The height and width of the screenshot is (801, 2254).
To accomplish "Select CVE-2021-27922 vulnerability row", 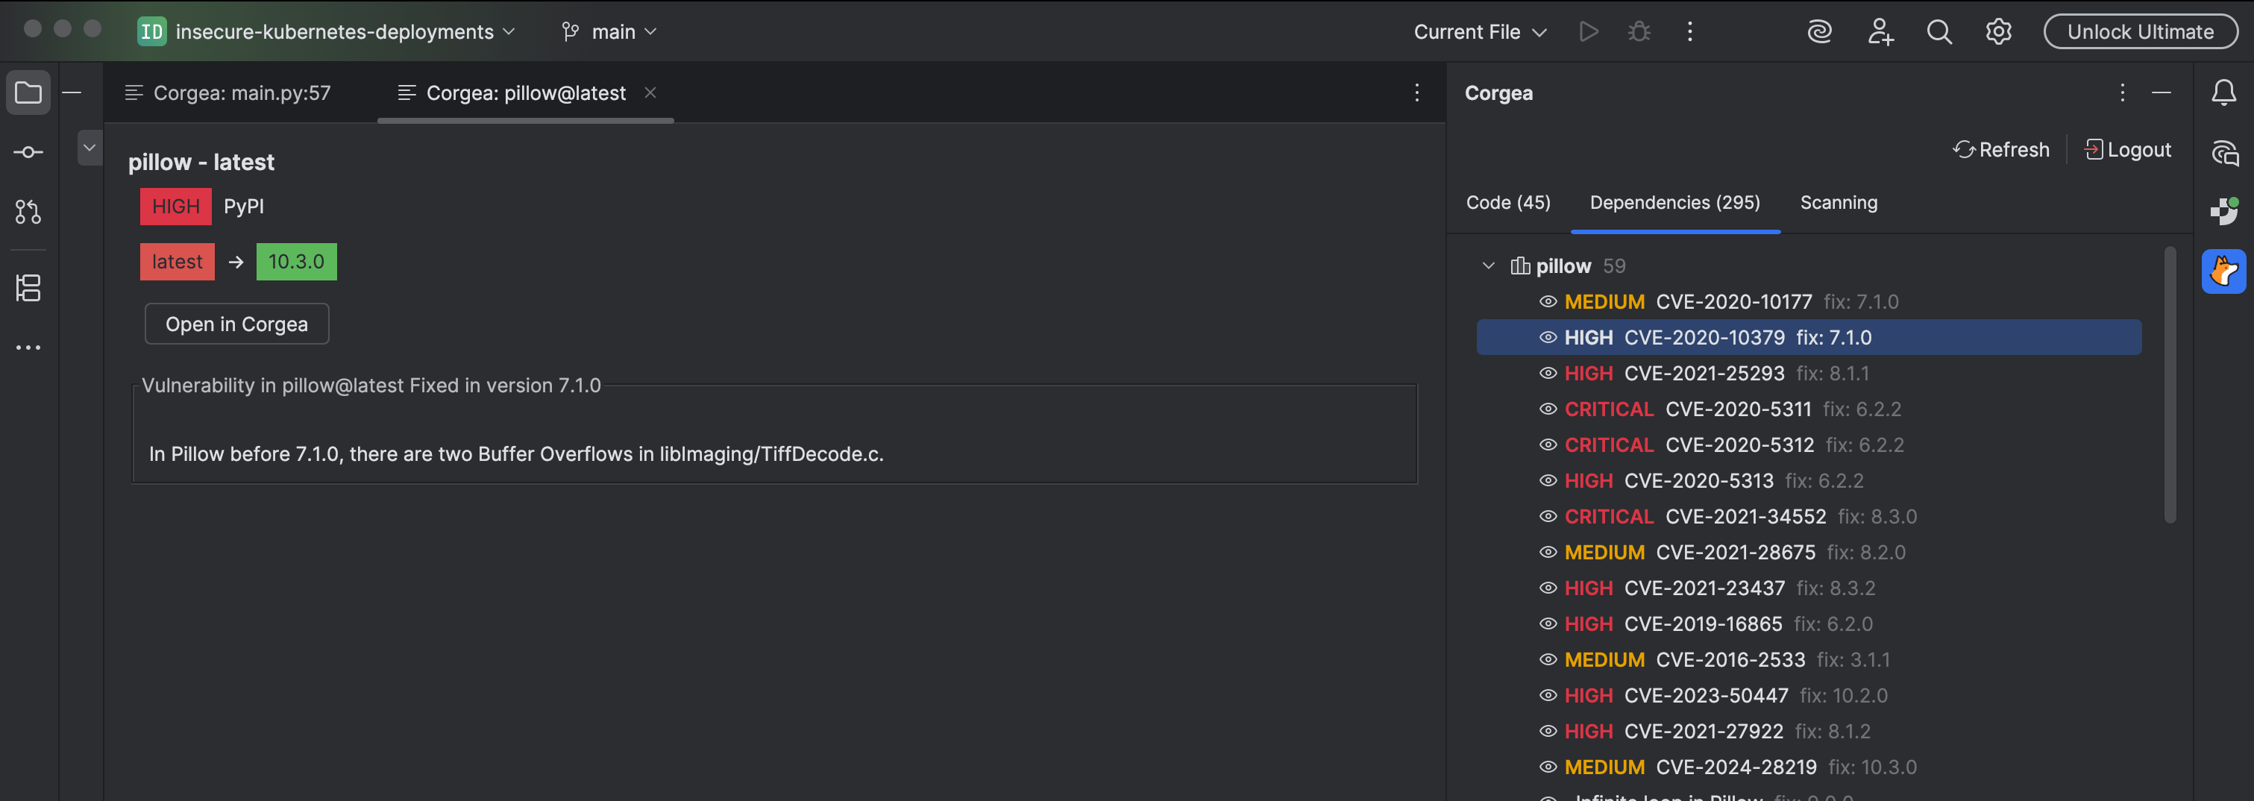I will coord(1809,732).
